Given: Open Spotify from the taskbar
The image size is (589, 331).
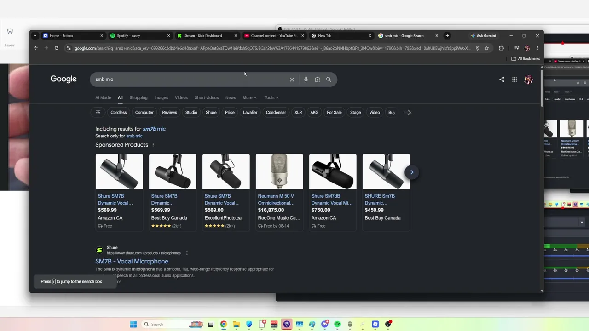Looking at the screenshot, I should click(337, 324).
